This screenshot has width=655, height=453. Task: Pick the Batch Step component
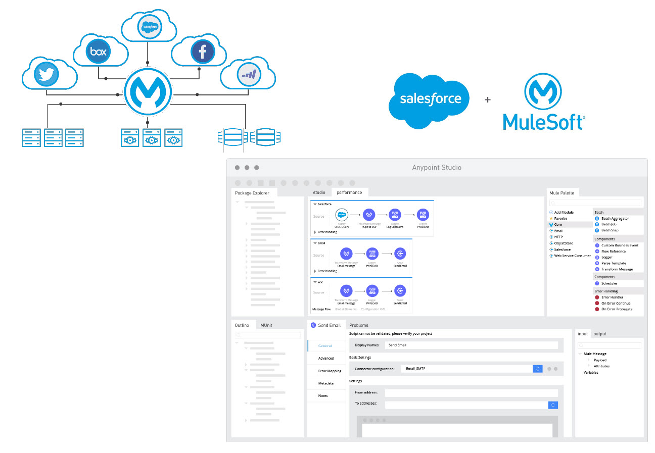click(x=607, y=230)
